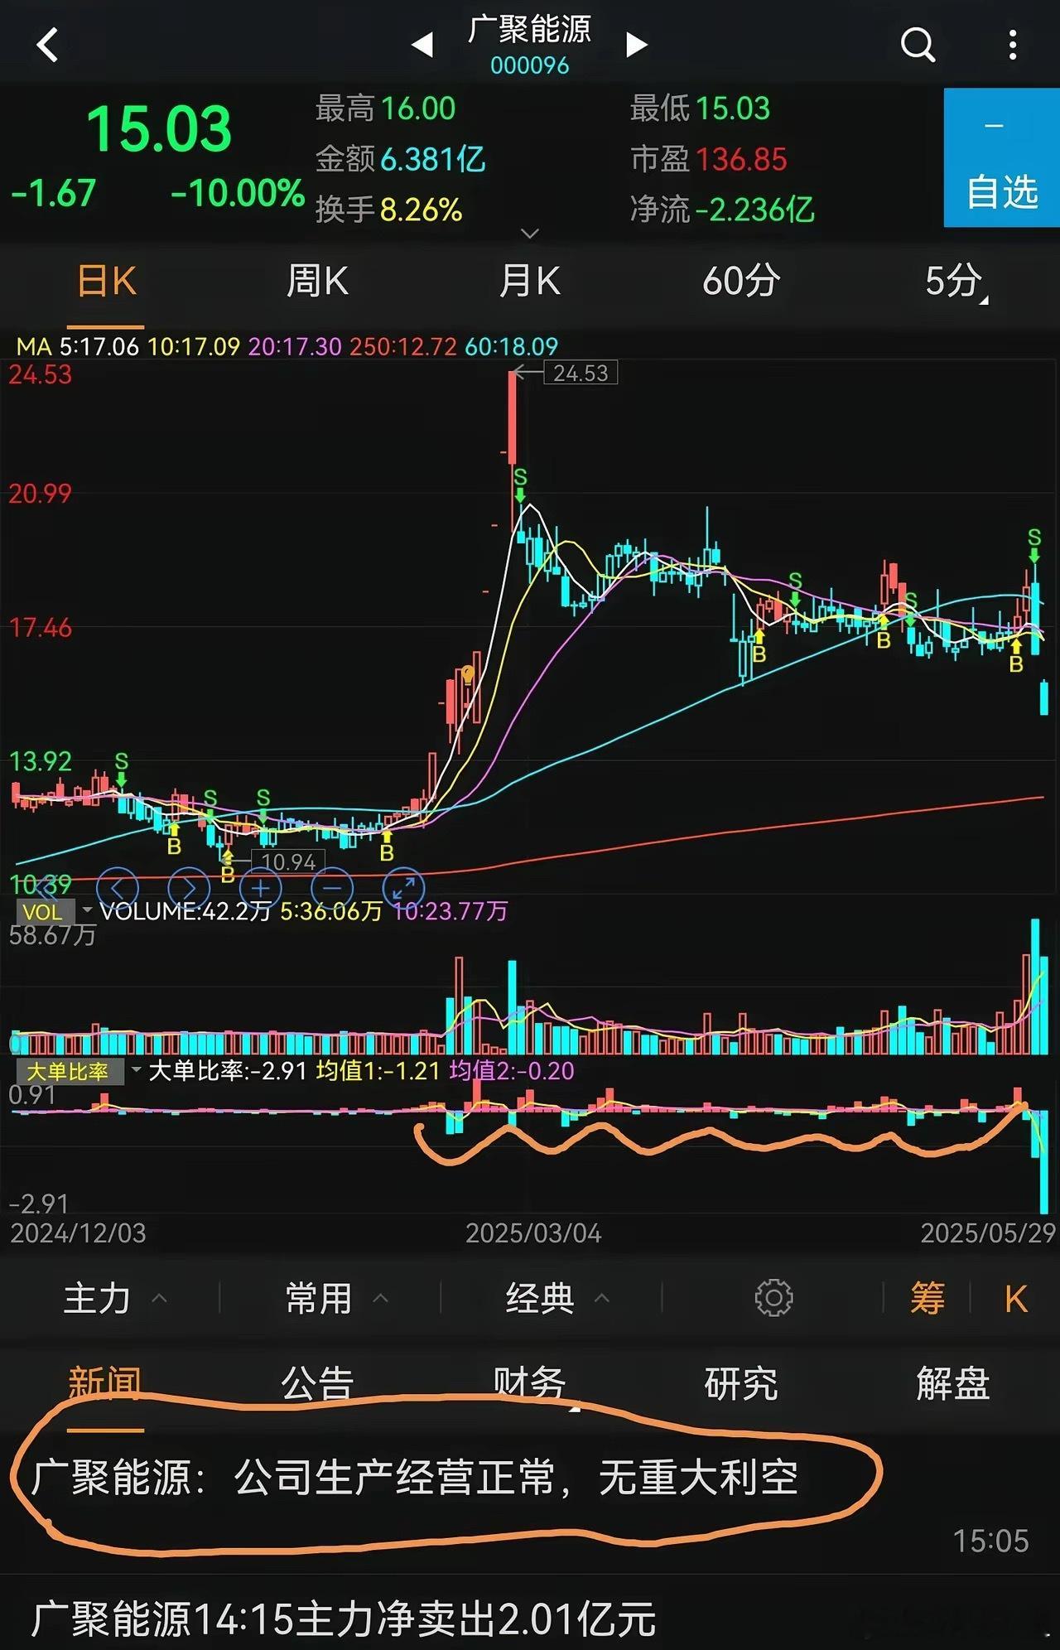Tap the 2025/03/04 date label
This screenshot has width=1060, height=1650.
(533, 1233)
